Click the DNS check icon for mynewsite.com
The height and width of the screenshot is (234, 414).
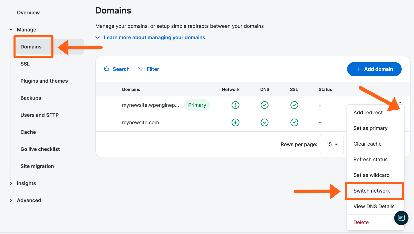265,122
